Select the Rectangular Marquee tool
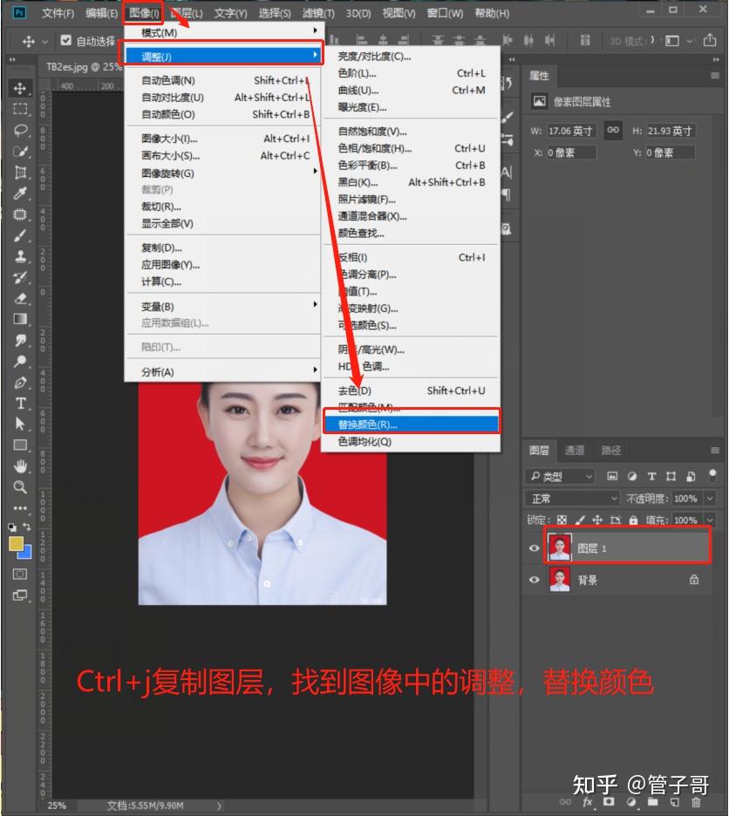Viewport: 729px width, 816px height. click(x=20, y=109)
